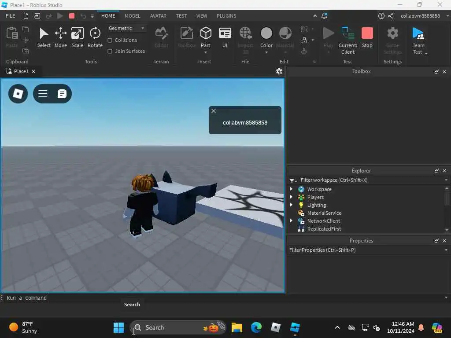The height and width of the screenshot is (338, 451).
Task: Open the notifications bell in ribbon
Action: [324, 16]
